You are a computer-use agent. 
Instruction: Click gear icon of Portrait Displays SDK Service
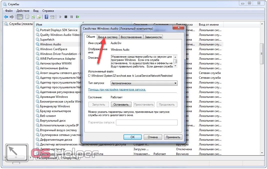[x=38, y=30]
